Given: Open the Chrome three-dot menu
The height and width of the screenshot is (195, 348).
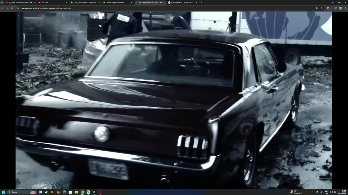Looking at the screenshot, I should tap(345, 8).
